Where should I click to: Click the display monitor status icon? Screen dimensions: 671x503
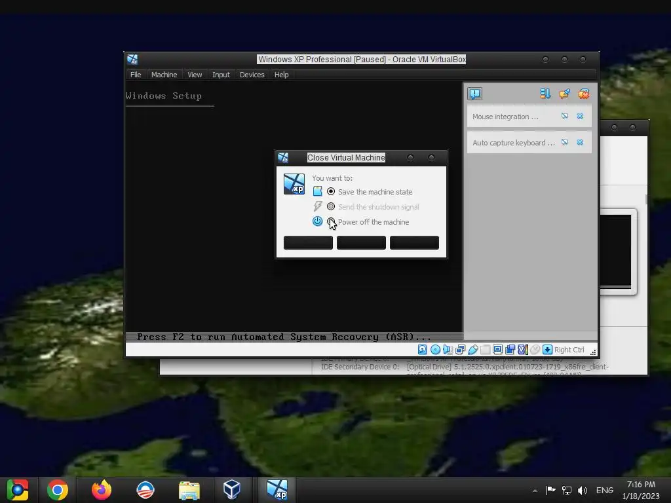click(x=498, y=350)
